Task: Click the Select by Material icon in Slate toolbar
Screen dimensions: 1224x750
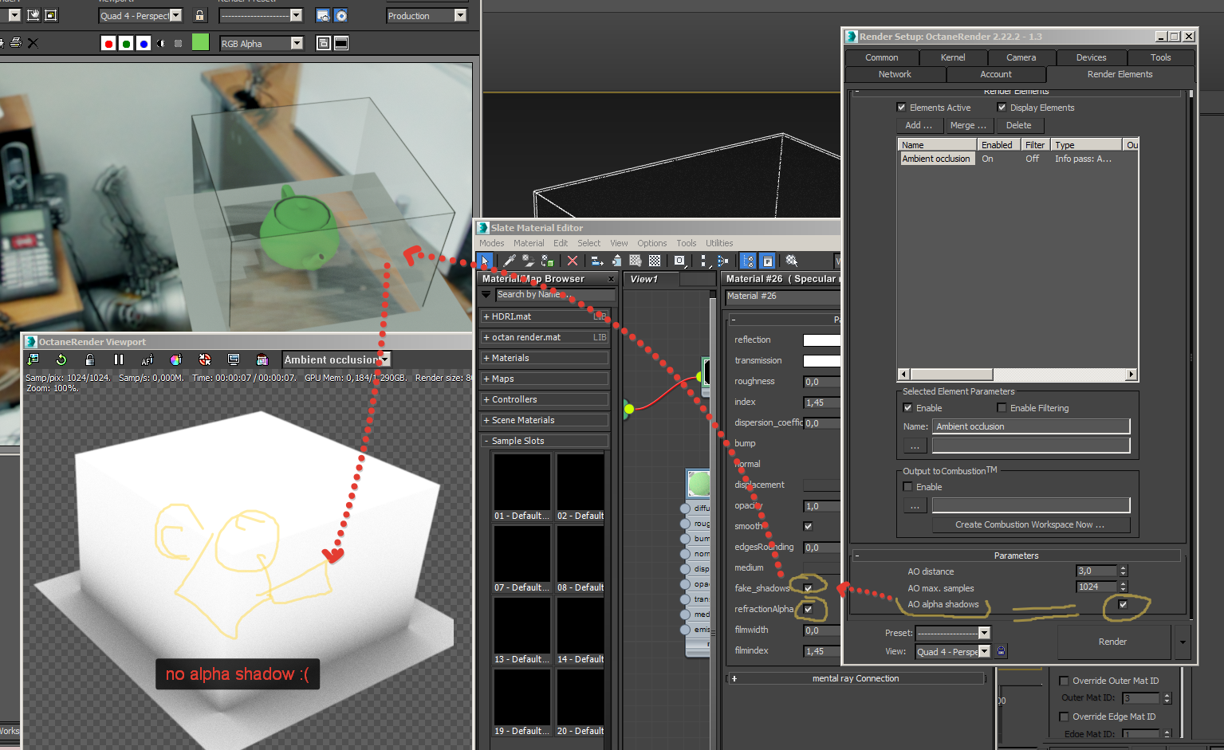Action: click(x=792, y=261)
